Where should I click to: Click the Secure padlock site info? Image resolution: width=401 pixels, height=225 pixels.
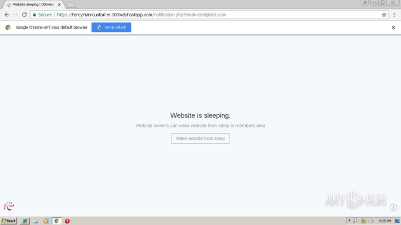[42, 15]
